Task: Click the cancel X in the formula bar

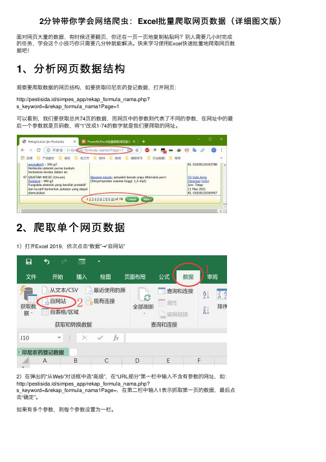Action: 85,338
